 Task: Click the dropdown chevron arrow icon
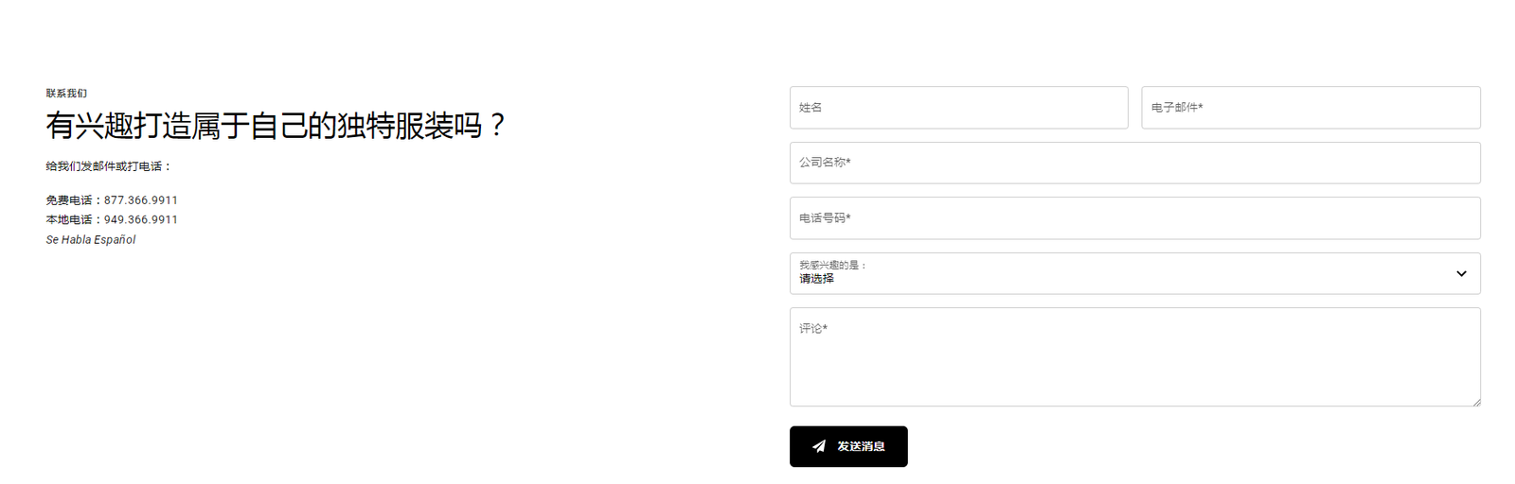pyautogui.click(x=1461, y=274)
